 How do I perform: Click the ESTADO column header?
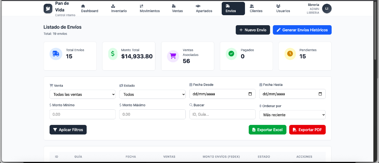264,157
